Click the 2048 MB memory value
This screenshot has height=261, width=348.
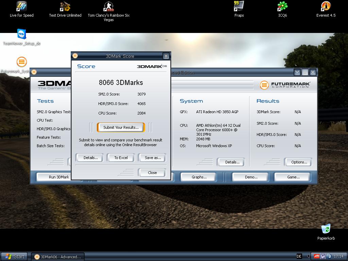point(203,139)
